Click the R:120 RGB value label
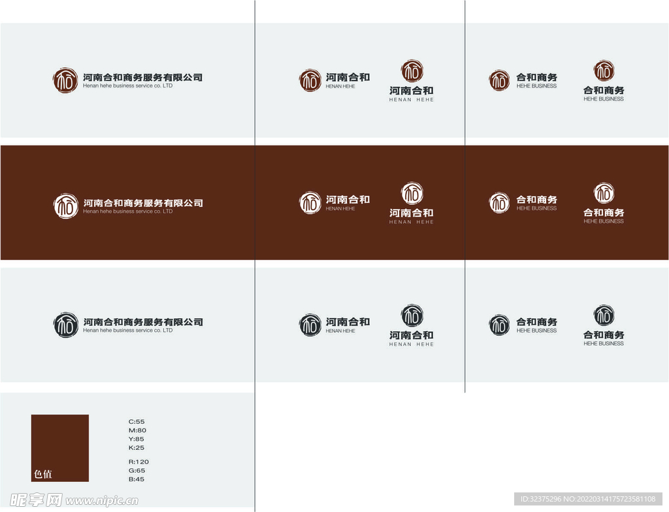Screen dimensions: 669x512 139,461
